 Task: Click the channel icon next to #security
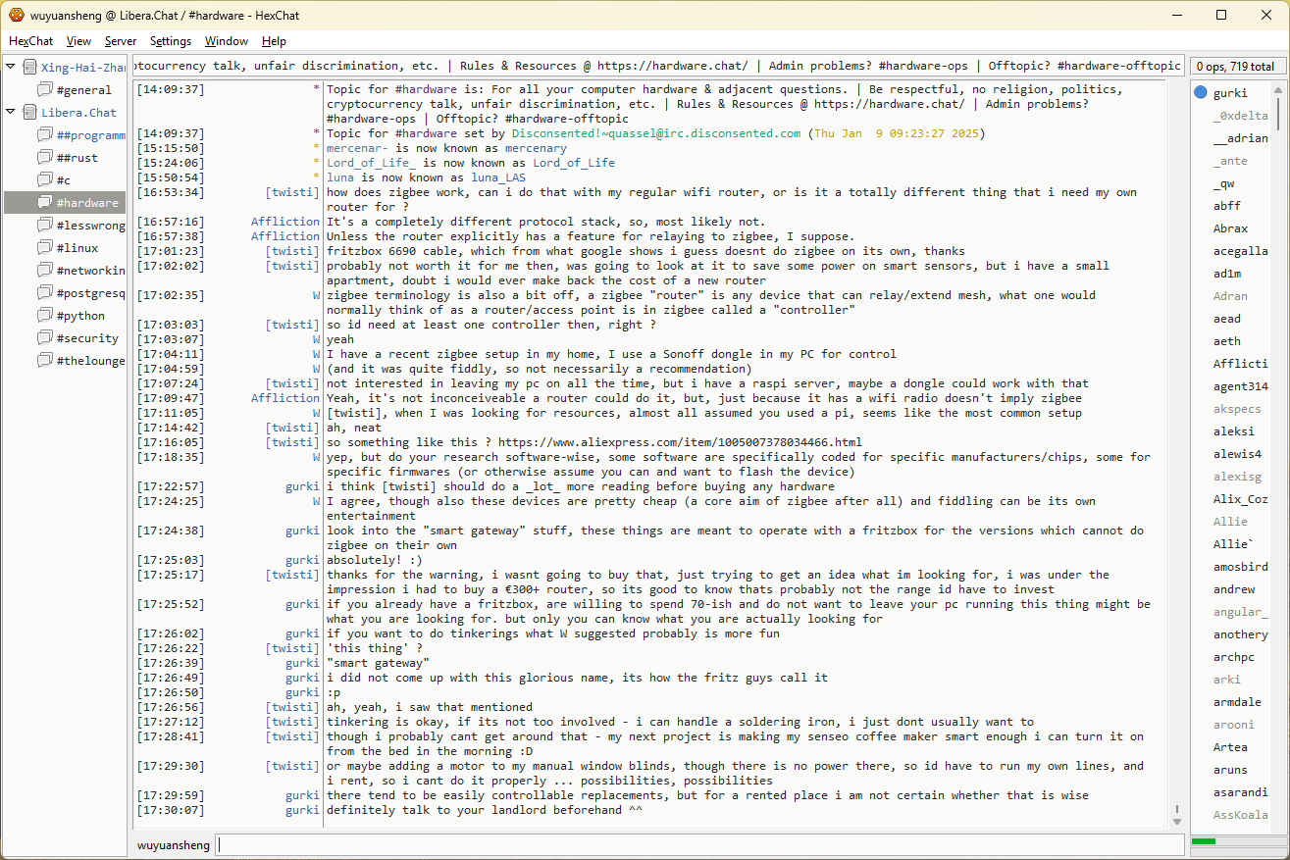pos(45,338)
